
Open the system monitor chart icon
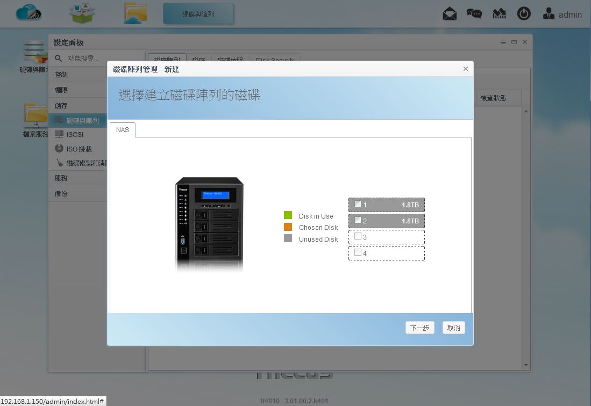(499, 14)
